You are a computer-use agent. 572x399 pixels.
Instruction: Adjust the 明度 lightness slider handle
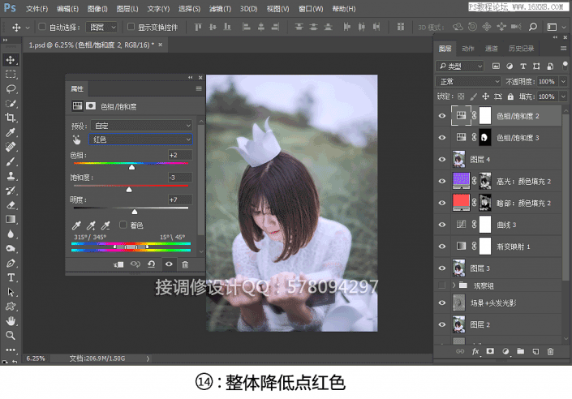coord(135,212)
